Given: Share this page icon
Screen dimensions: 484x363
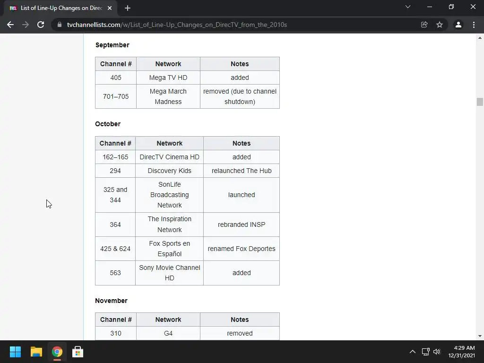Looking at the screenshot, I should click(424, 25).
